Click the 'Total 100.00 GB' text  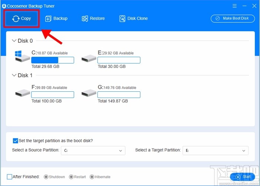tap(47, 101)
